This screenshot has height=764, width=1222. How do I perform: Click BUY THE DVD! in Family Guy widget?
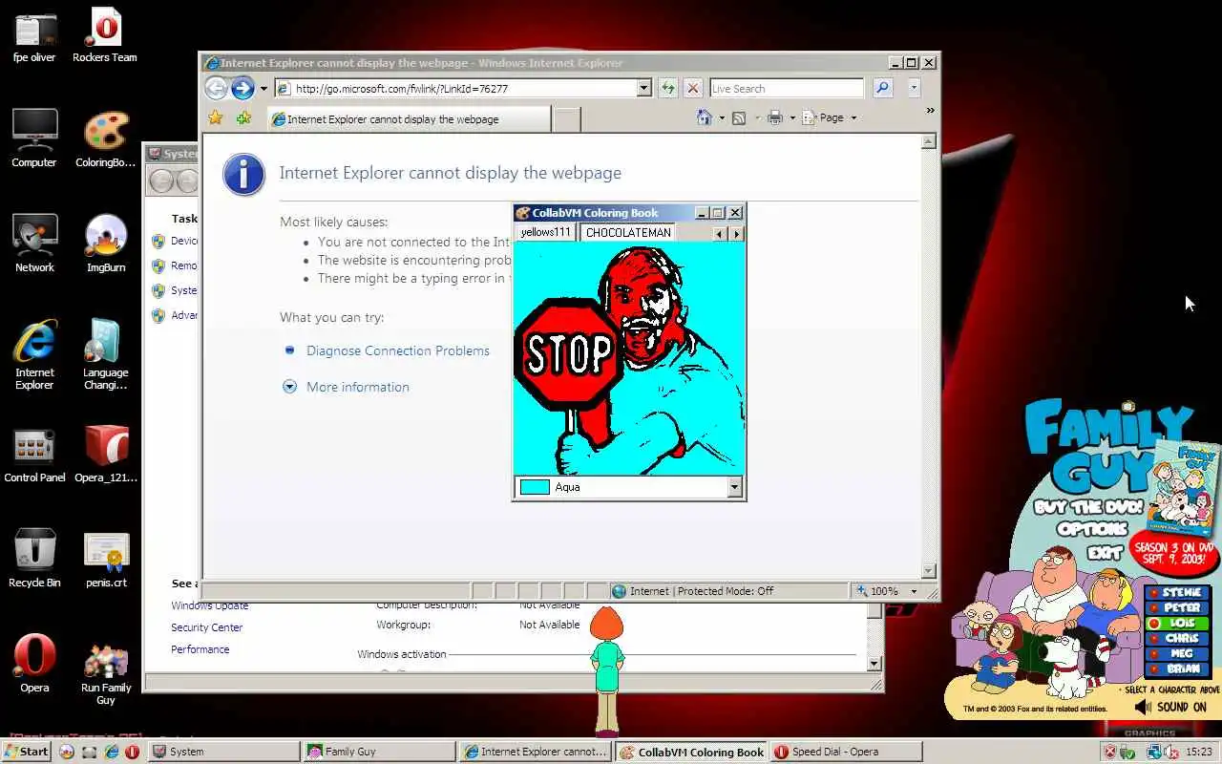[x=1088, y=507]
